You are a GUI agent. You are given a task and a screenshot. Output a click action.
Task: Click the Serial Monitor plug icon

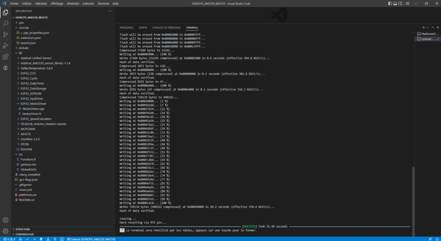[x=55, y=239]
